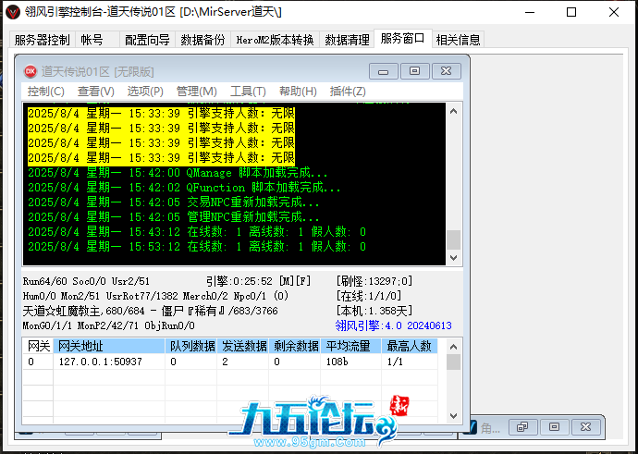The height and width of the screenshot is (454, 638).
Task: Click the 15:53:12 在线数 log line
Action: (x=197, y=247)
